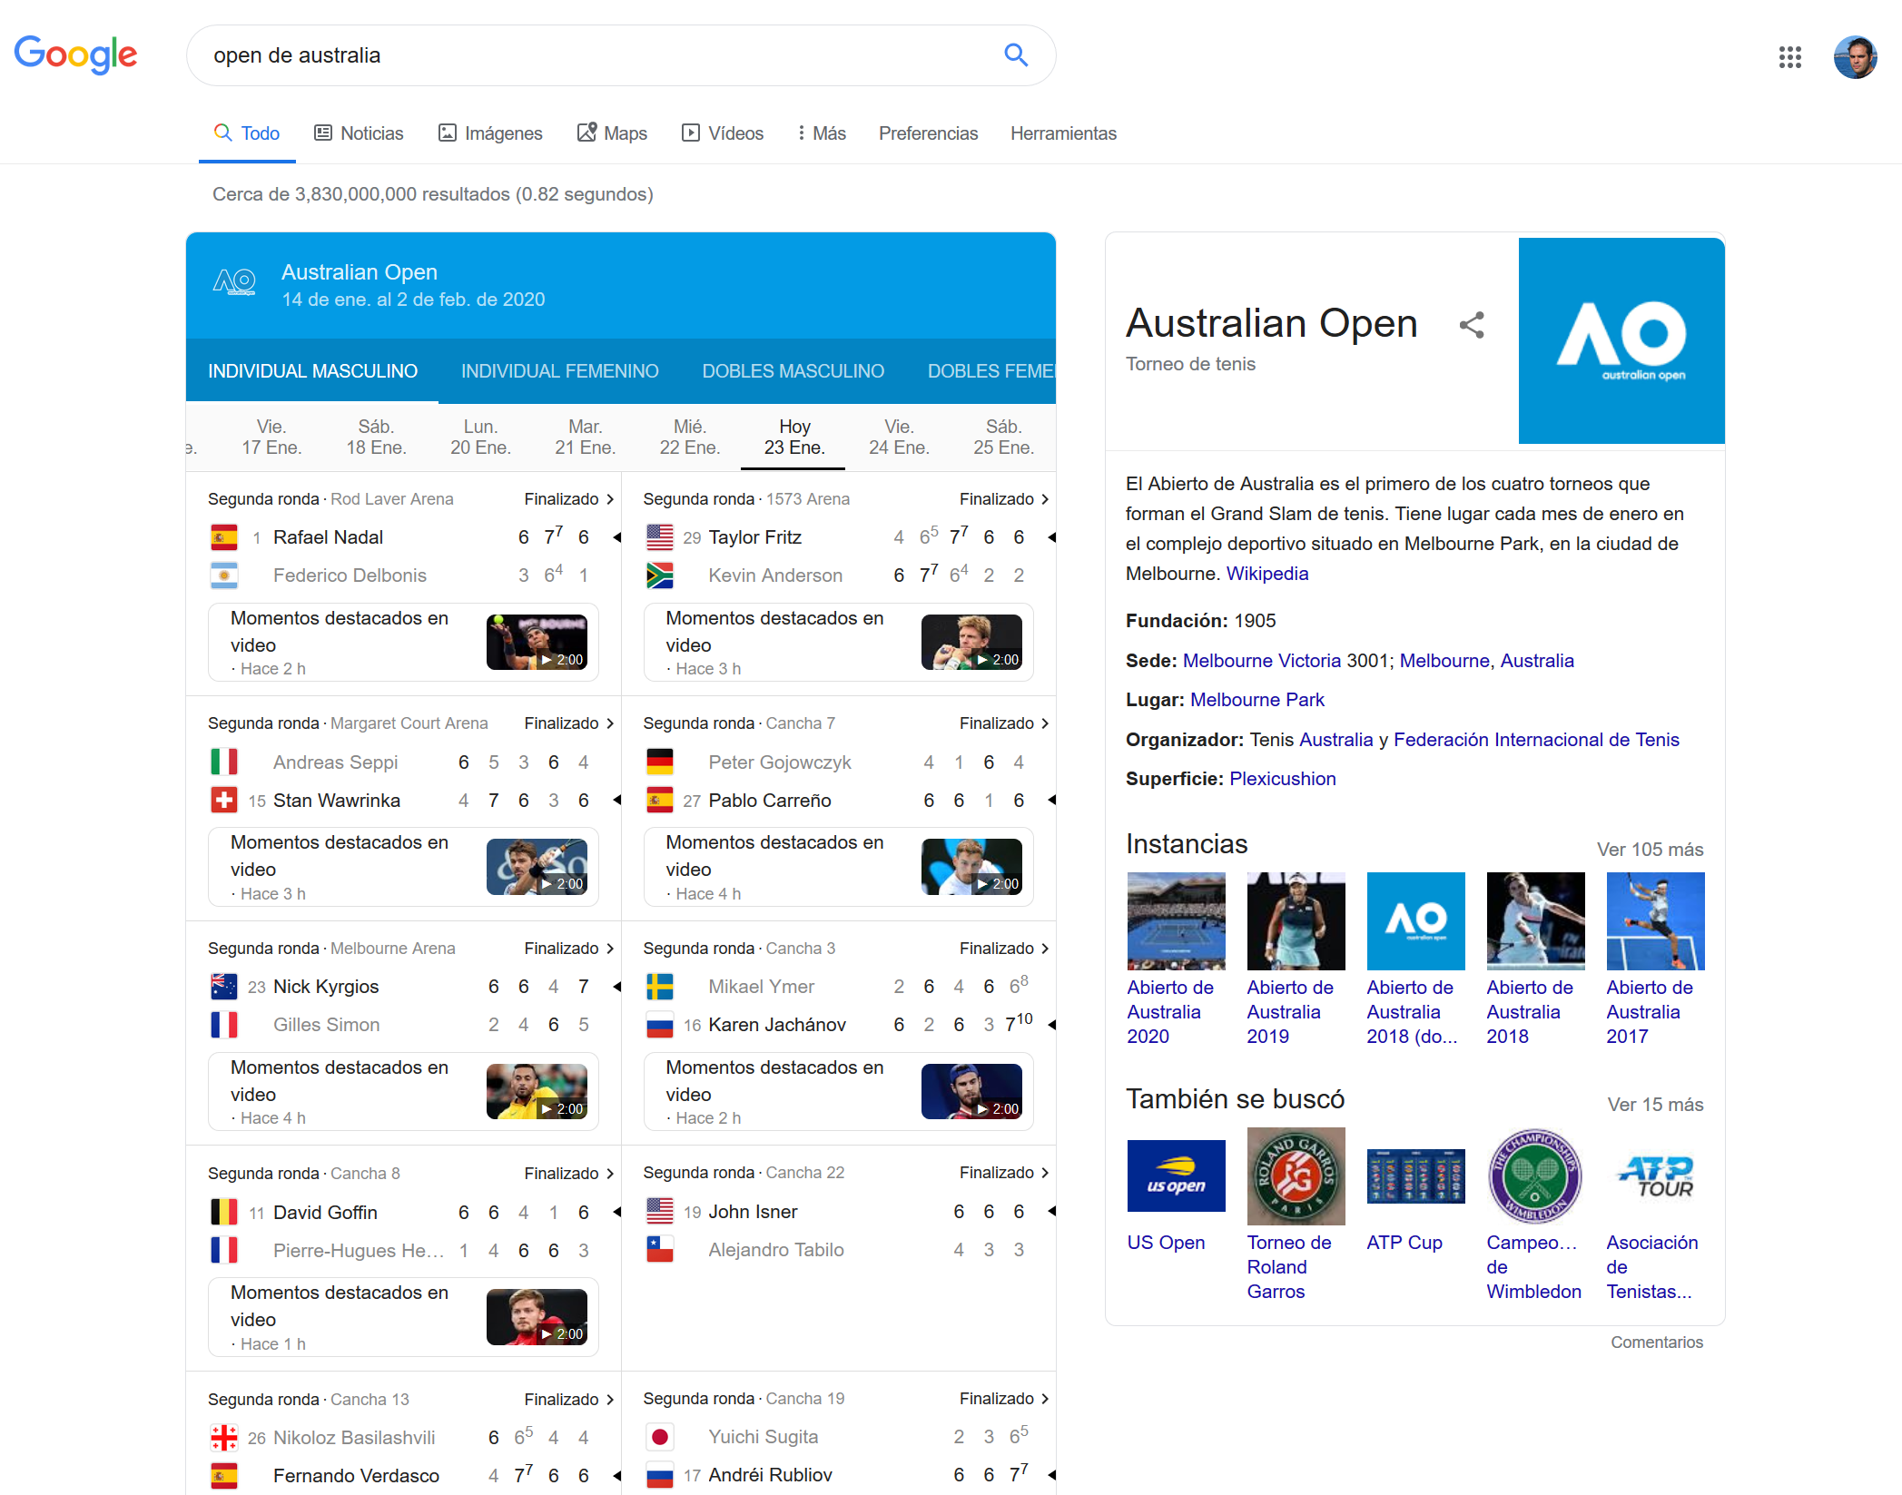Open the Wikipedia link

(x=1266, y=574)
